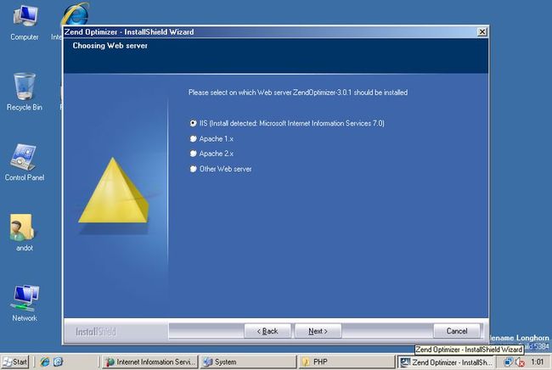Launch Internet Explorer from quick launch
Image resolution: width=552 pixels, height=370 pixels.
pos(45,362)
